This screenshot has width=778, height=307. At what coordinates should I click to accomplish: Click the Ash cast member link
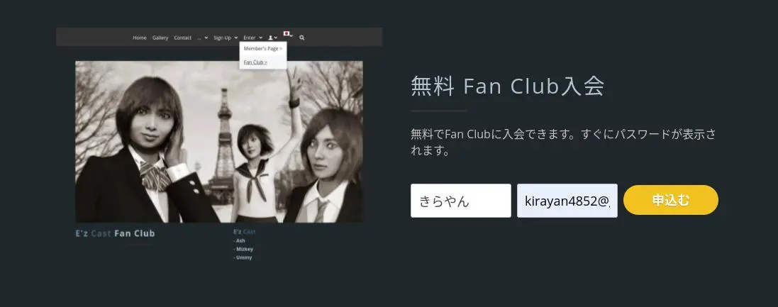(x=239, y=240)
